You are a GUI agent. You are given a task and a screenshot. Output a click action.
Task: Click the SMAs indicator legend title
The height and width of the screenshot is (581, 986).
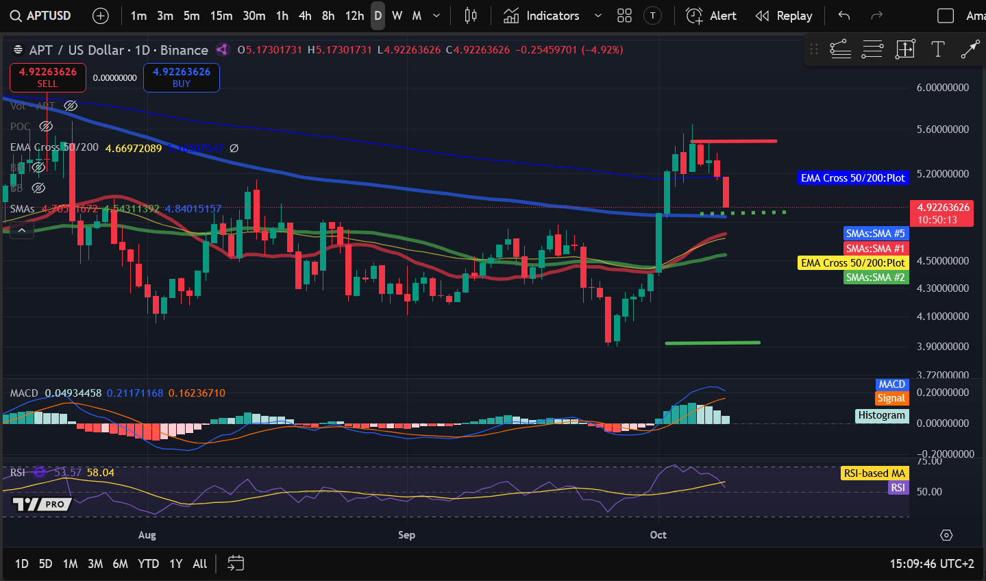coord(23,208)
